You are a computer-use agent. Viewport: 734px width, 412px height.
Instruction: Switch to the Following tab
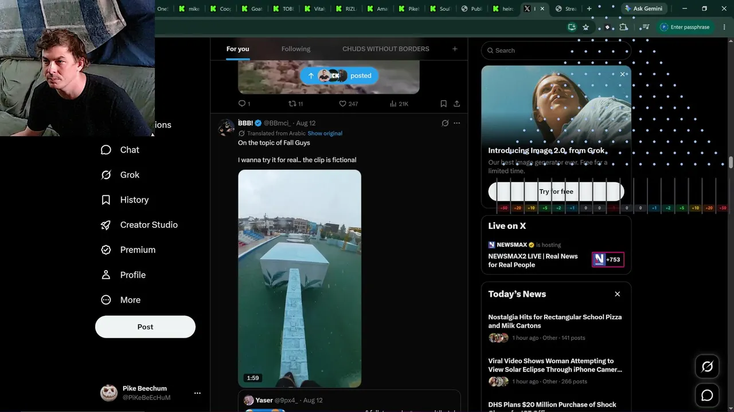coord(296,49)
